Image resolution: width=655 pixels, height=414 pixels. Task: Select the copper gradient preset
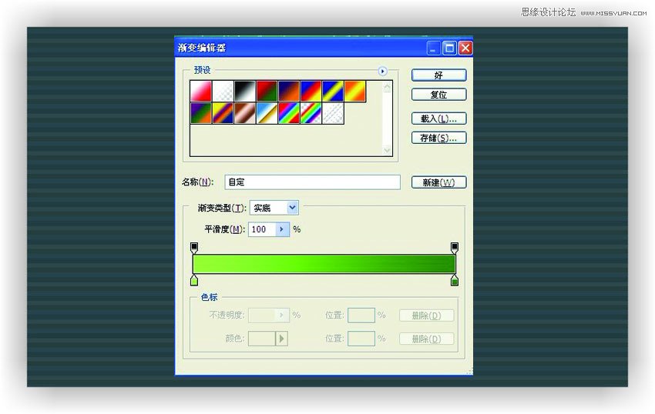(245, 113)
